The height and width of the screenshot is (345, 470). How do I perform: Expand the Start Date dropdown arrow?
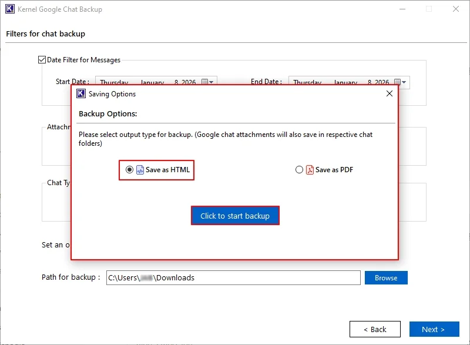coord(211,82)
